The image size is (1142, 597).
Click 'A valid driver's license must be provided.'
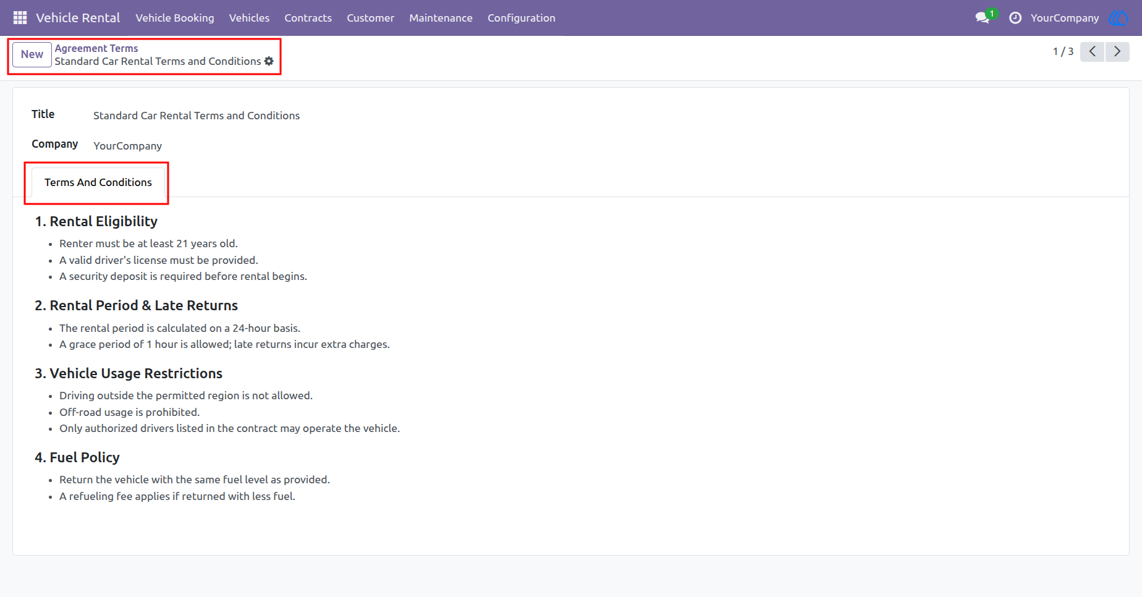[159, 260]
